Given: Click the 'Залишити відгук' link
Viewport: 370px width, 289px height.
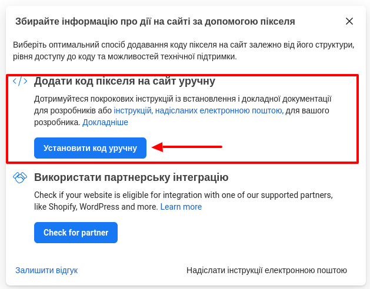Looking at the screenshot, I should (46, 270).
